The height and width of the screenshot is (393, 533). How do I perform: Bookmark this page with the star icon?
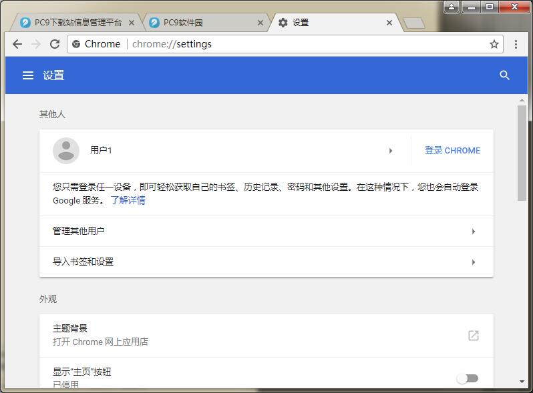pos(494,44)
